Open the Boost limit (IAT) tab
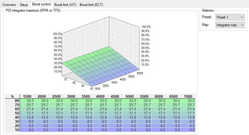Screen dimensions: 249x135 point(65,4)
